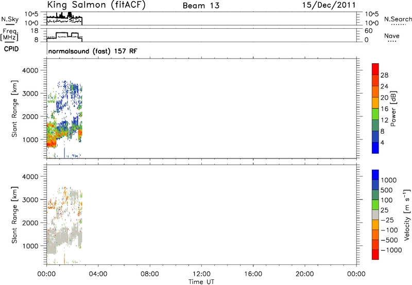Click the 12:00 time axis label

click(x=201, y=274)
